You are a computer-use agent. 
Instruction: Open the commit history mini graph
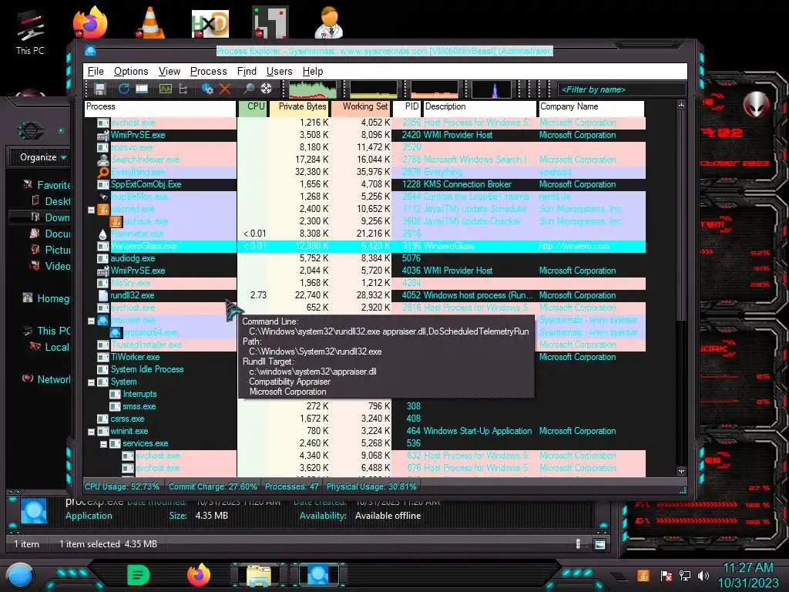tap(374, 89)
